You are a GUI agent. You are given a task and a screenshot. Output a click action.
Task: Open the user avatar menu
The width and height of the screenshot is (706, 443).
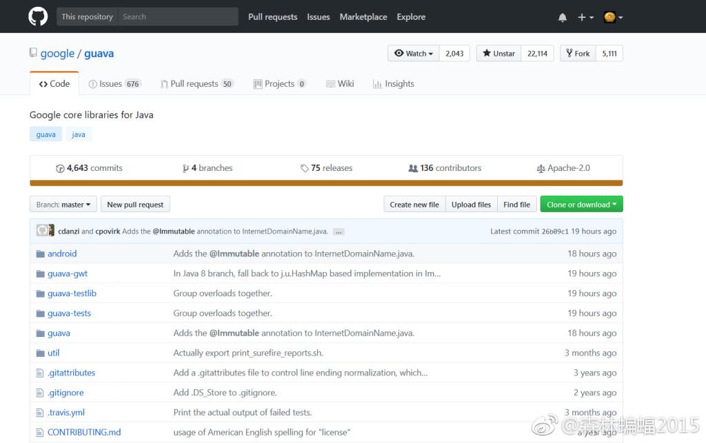613,17
